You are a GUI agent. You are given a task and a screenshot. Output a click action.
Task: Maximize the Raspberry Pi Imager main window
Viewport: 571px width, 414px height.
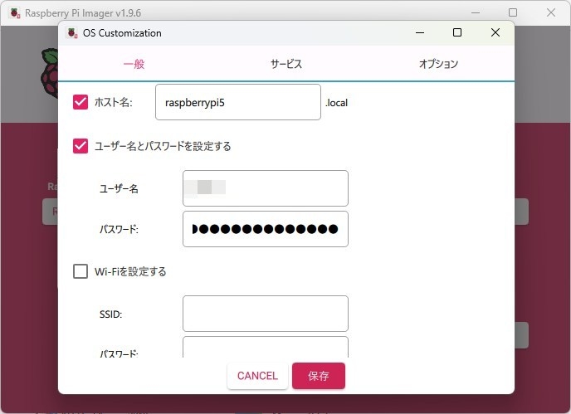[513, 13]
